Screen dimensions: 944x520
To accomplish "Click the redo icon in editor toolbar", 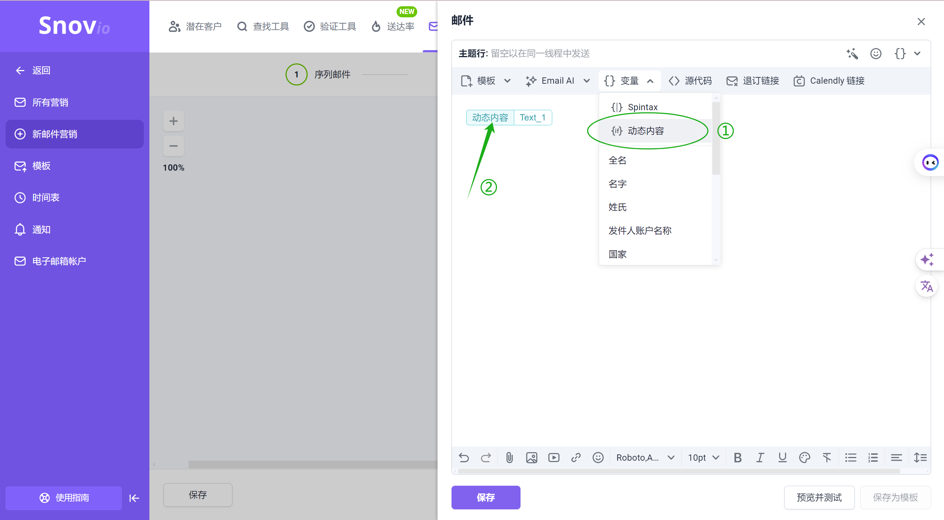I will tap(486, 457).
